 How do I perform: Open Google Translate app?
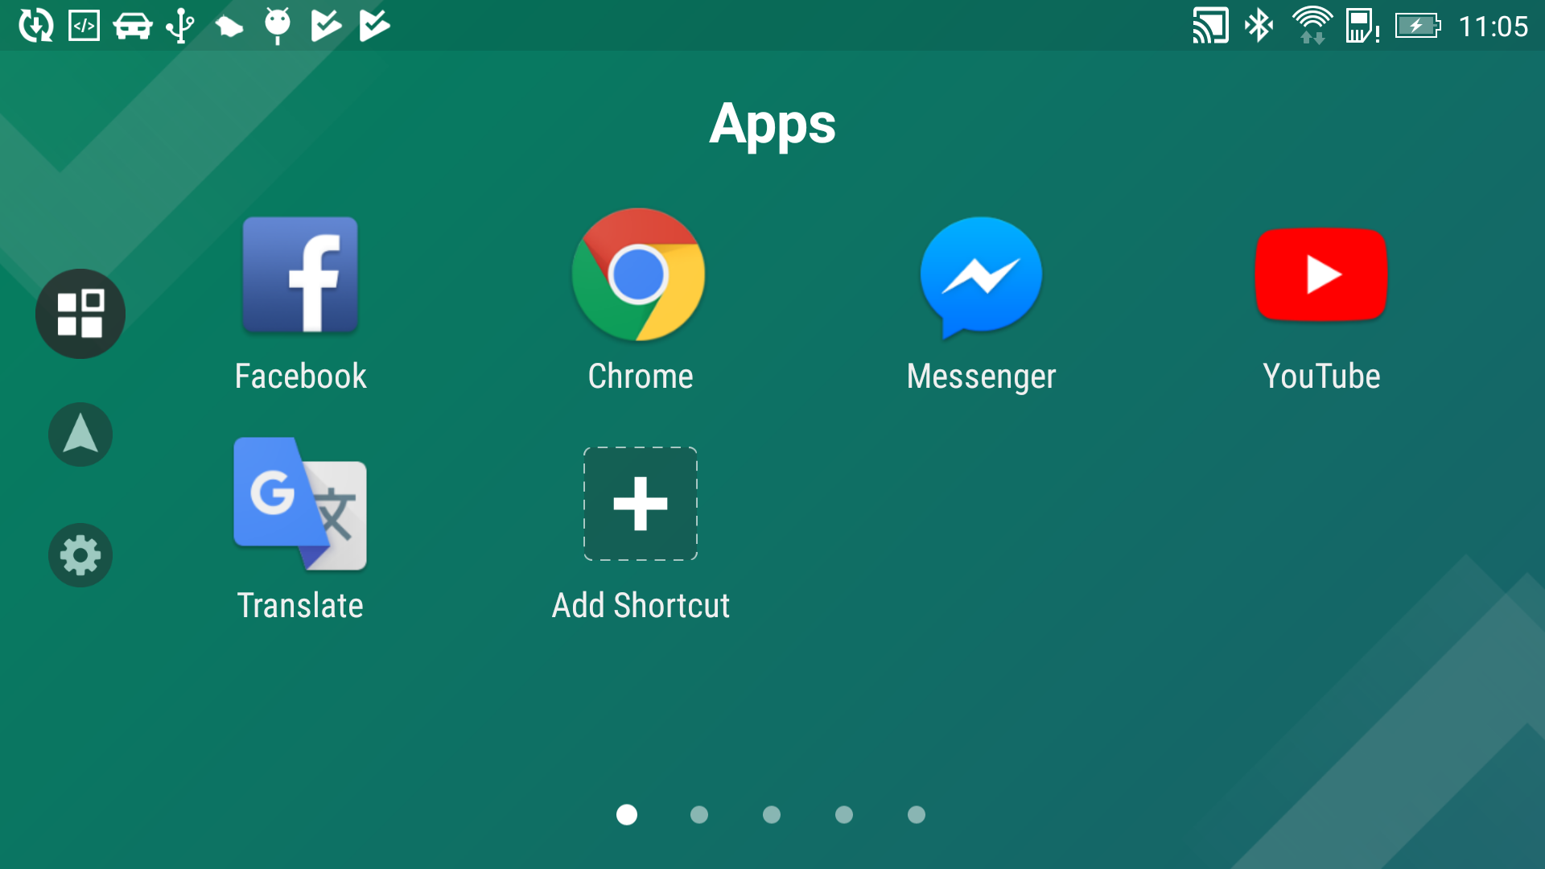pos(300,504)
